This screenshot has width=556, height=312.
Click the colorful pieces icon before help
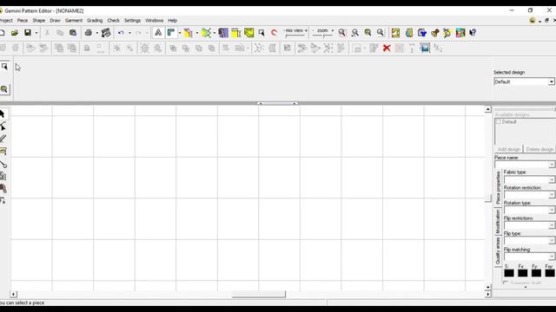[460, 33]
